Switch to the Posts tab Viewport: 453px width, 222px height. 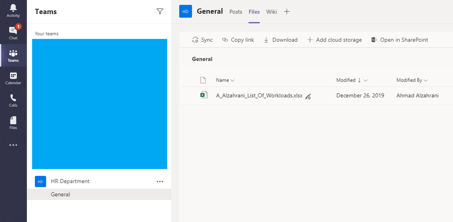236,12
